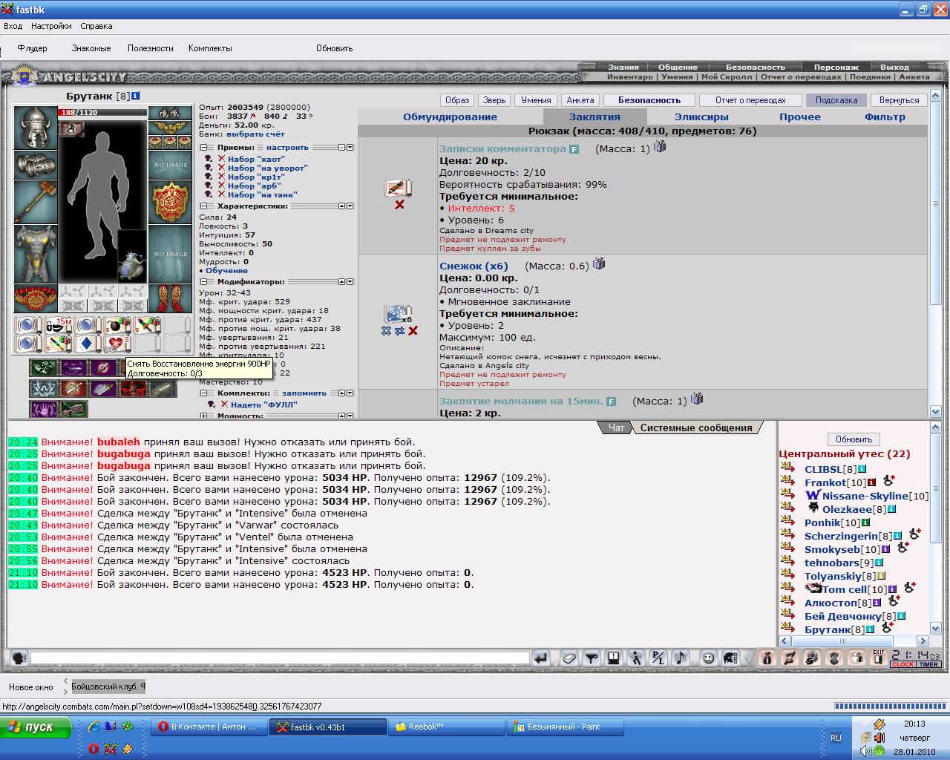Click the silence lips 15M scroll
Image resolution: width=950 pixels, height=760 pixels.
[x=58, y=325]
